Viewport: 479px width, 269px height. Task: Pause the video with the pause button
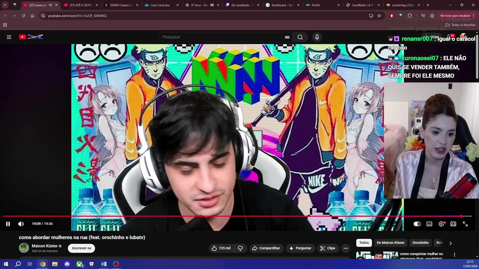[8, 224]
